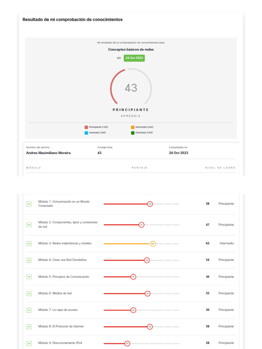This screenshot has width=262, height=349.
Task: Expand the Módulo 6 Medios de red chevron
Action: pos(29,293)
